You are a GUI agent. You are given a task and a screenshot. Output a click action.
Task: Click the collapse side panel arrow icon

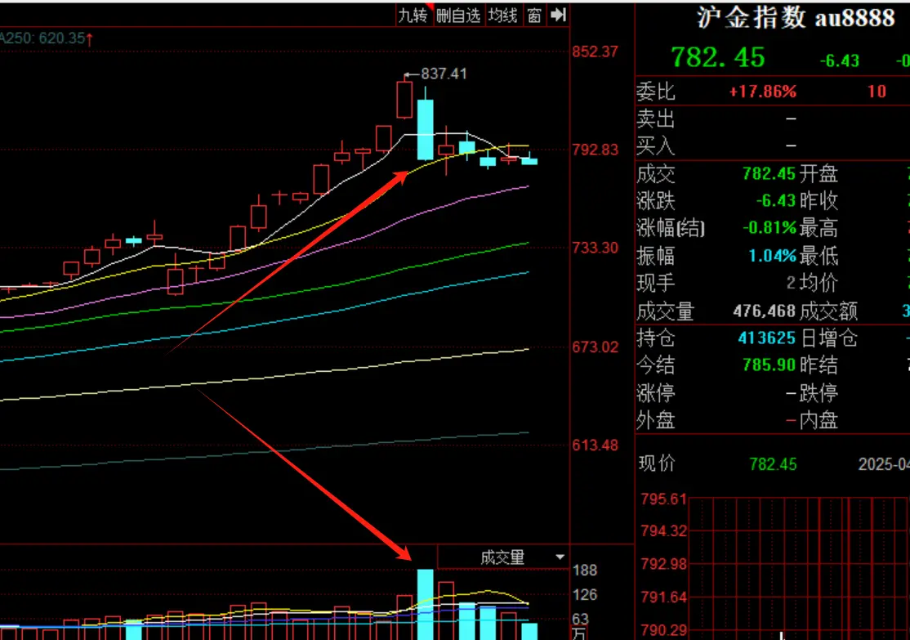tap(559, 15)
